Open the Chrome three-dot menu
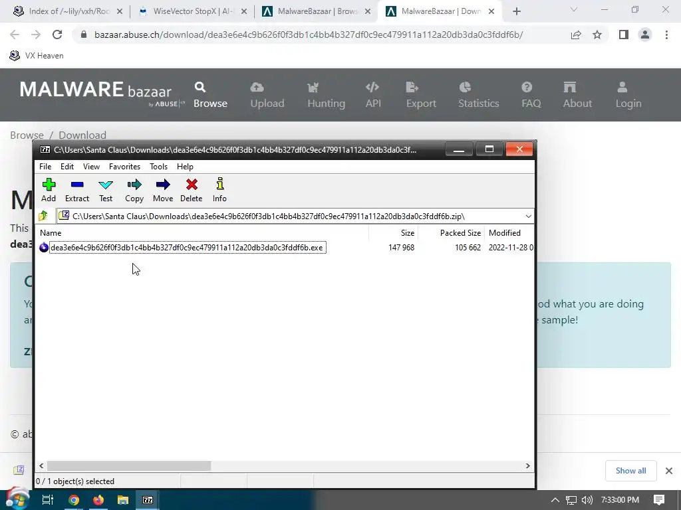Screen dimensions: 681x510 (x=666, y=35)
